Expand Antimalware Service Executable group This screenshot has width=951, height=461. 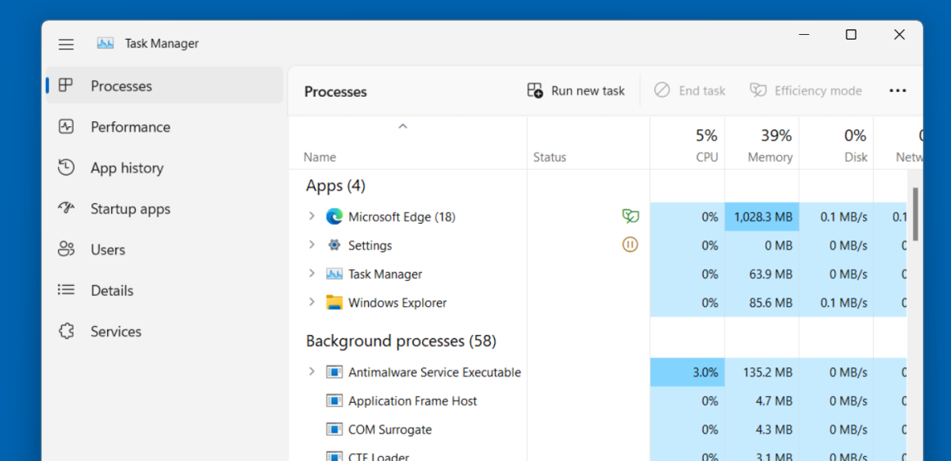pos(312,371)
